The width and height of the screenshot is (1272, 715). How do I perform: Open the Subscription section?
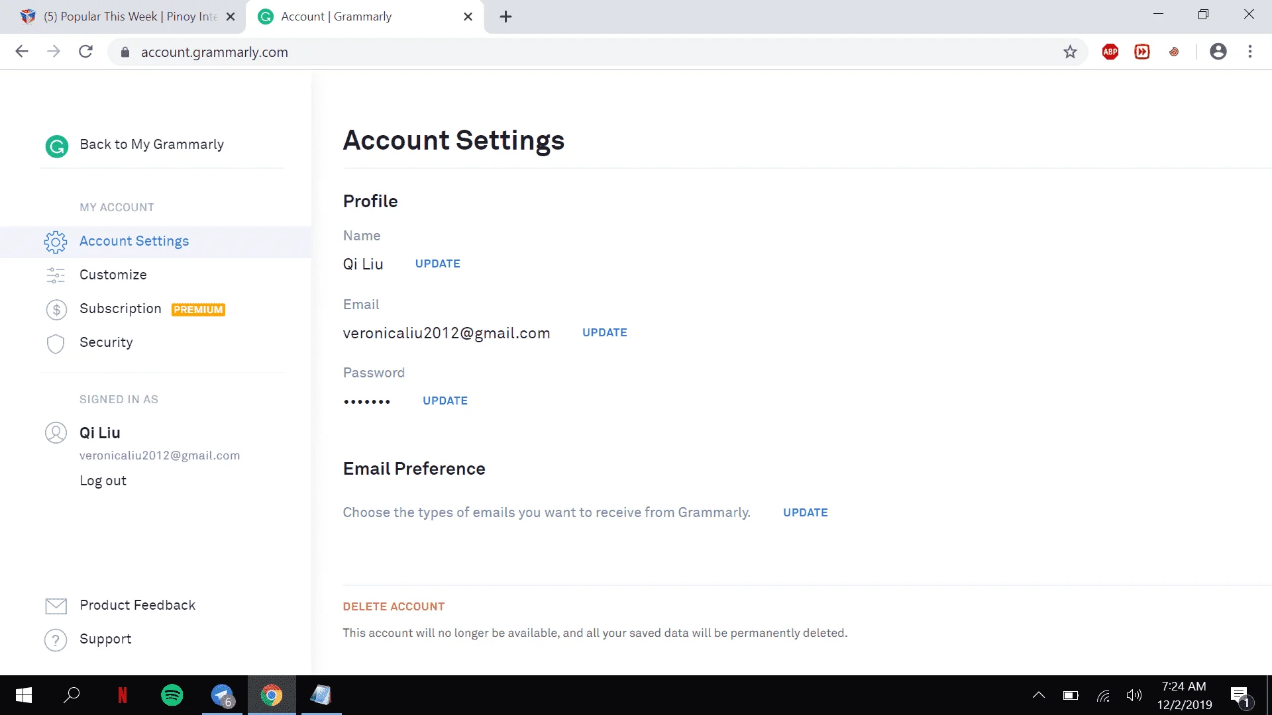click(x=121, y=309)
